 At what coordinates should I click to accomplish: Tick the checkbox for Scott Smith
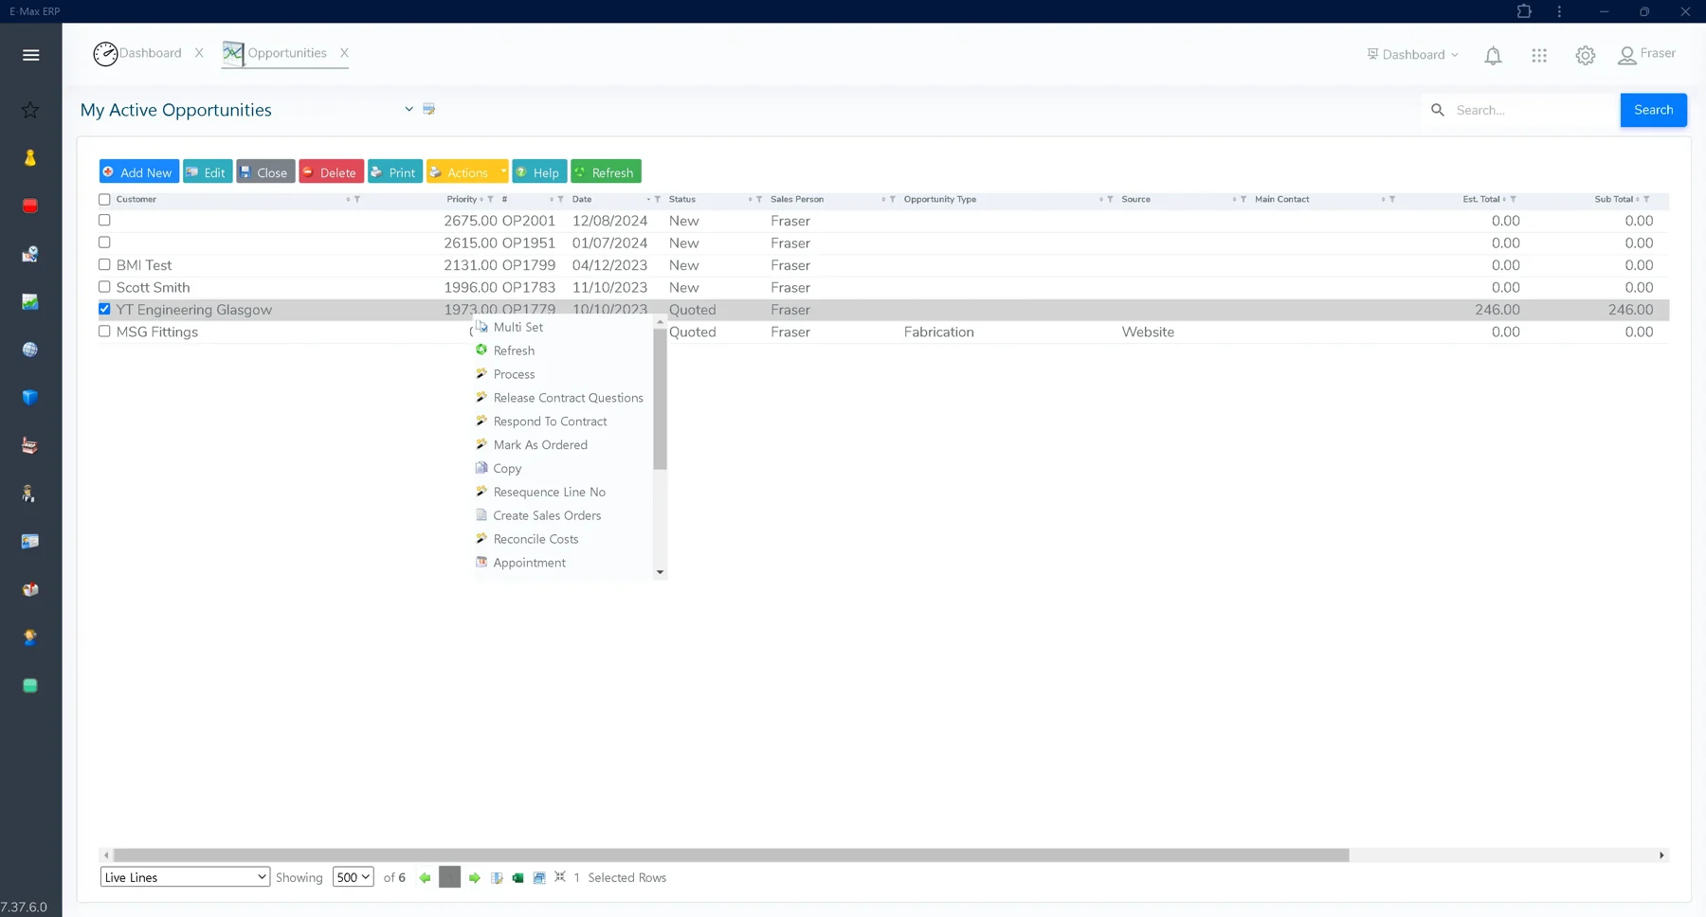tap(104, 286)
